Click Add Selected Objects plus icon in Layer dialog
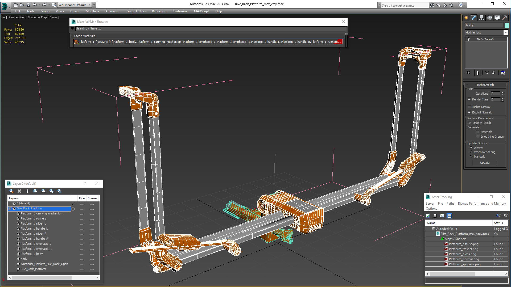 click(x=27, y=191)
